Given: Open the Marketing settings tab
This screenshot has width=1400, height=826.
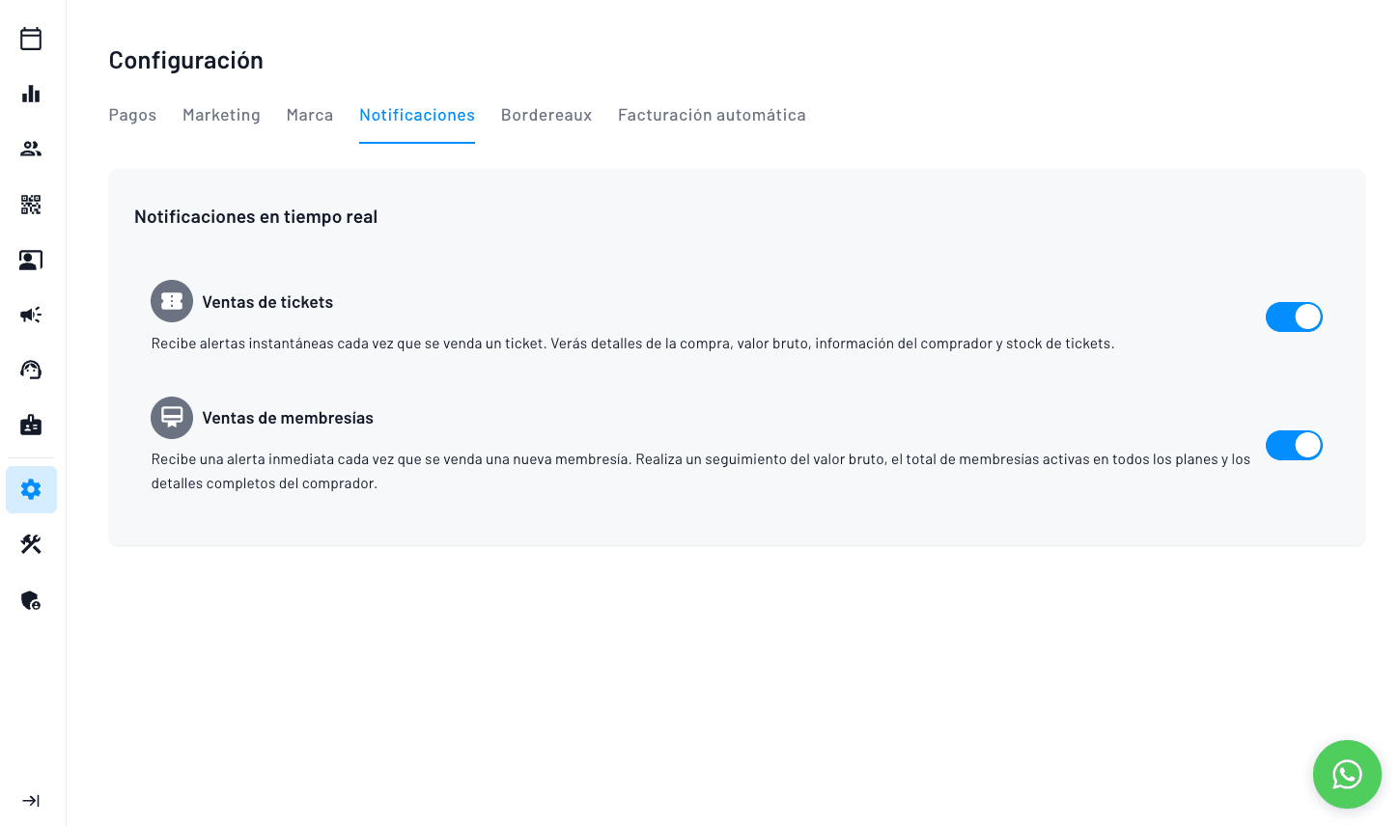Looking at the screenshot, I should pos(221,115).
